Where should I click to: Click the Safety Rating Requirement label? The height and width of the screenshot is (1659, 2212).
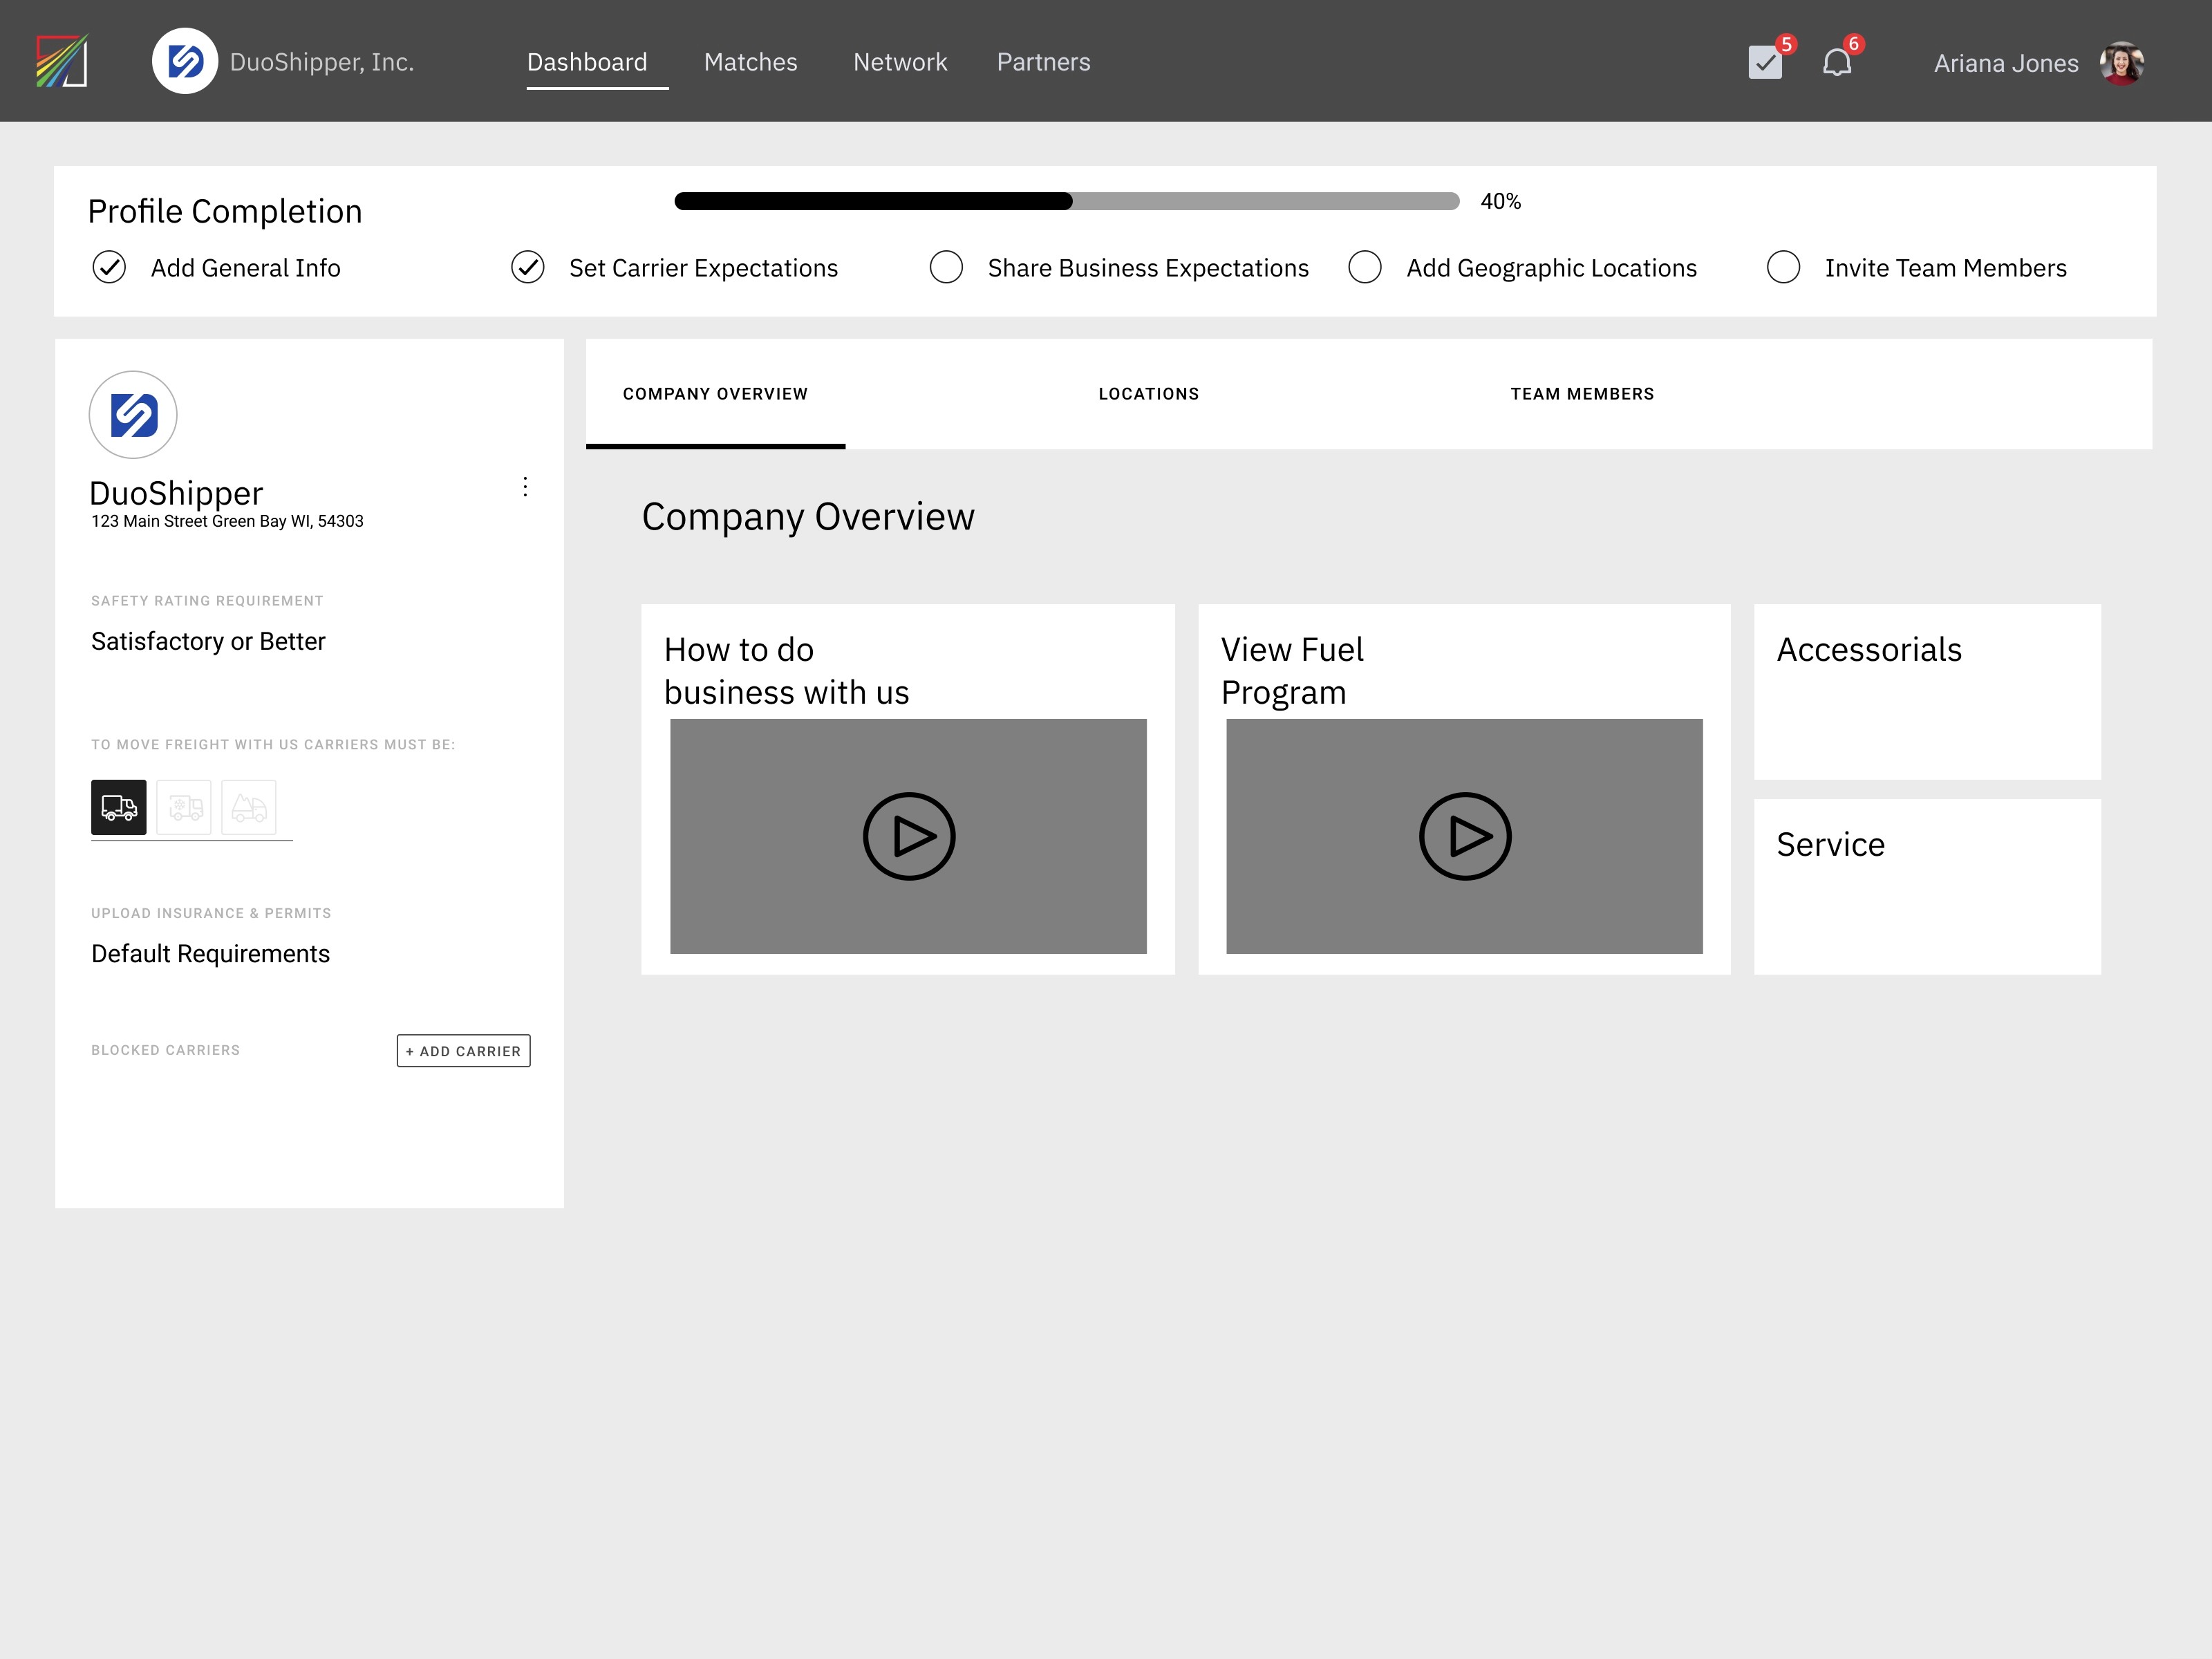point(207,601)
